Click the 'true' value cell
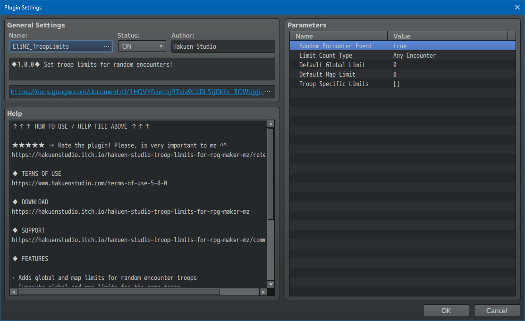The height and width of the screenshot is (321, 525). 400,46
